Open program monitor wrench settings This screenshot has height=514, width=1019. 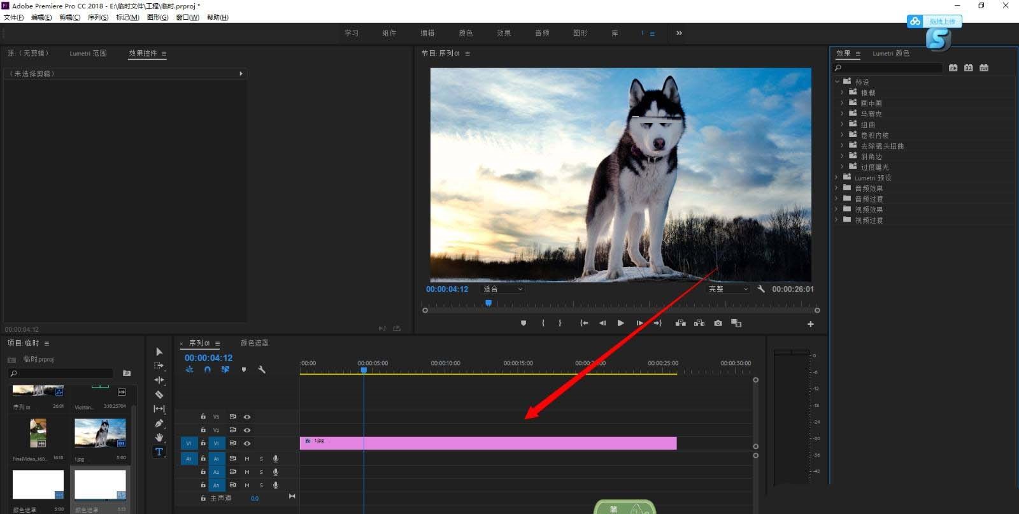click(761, 289)
